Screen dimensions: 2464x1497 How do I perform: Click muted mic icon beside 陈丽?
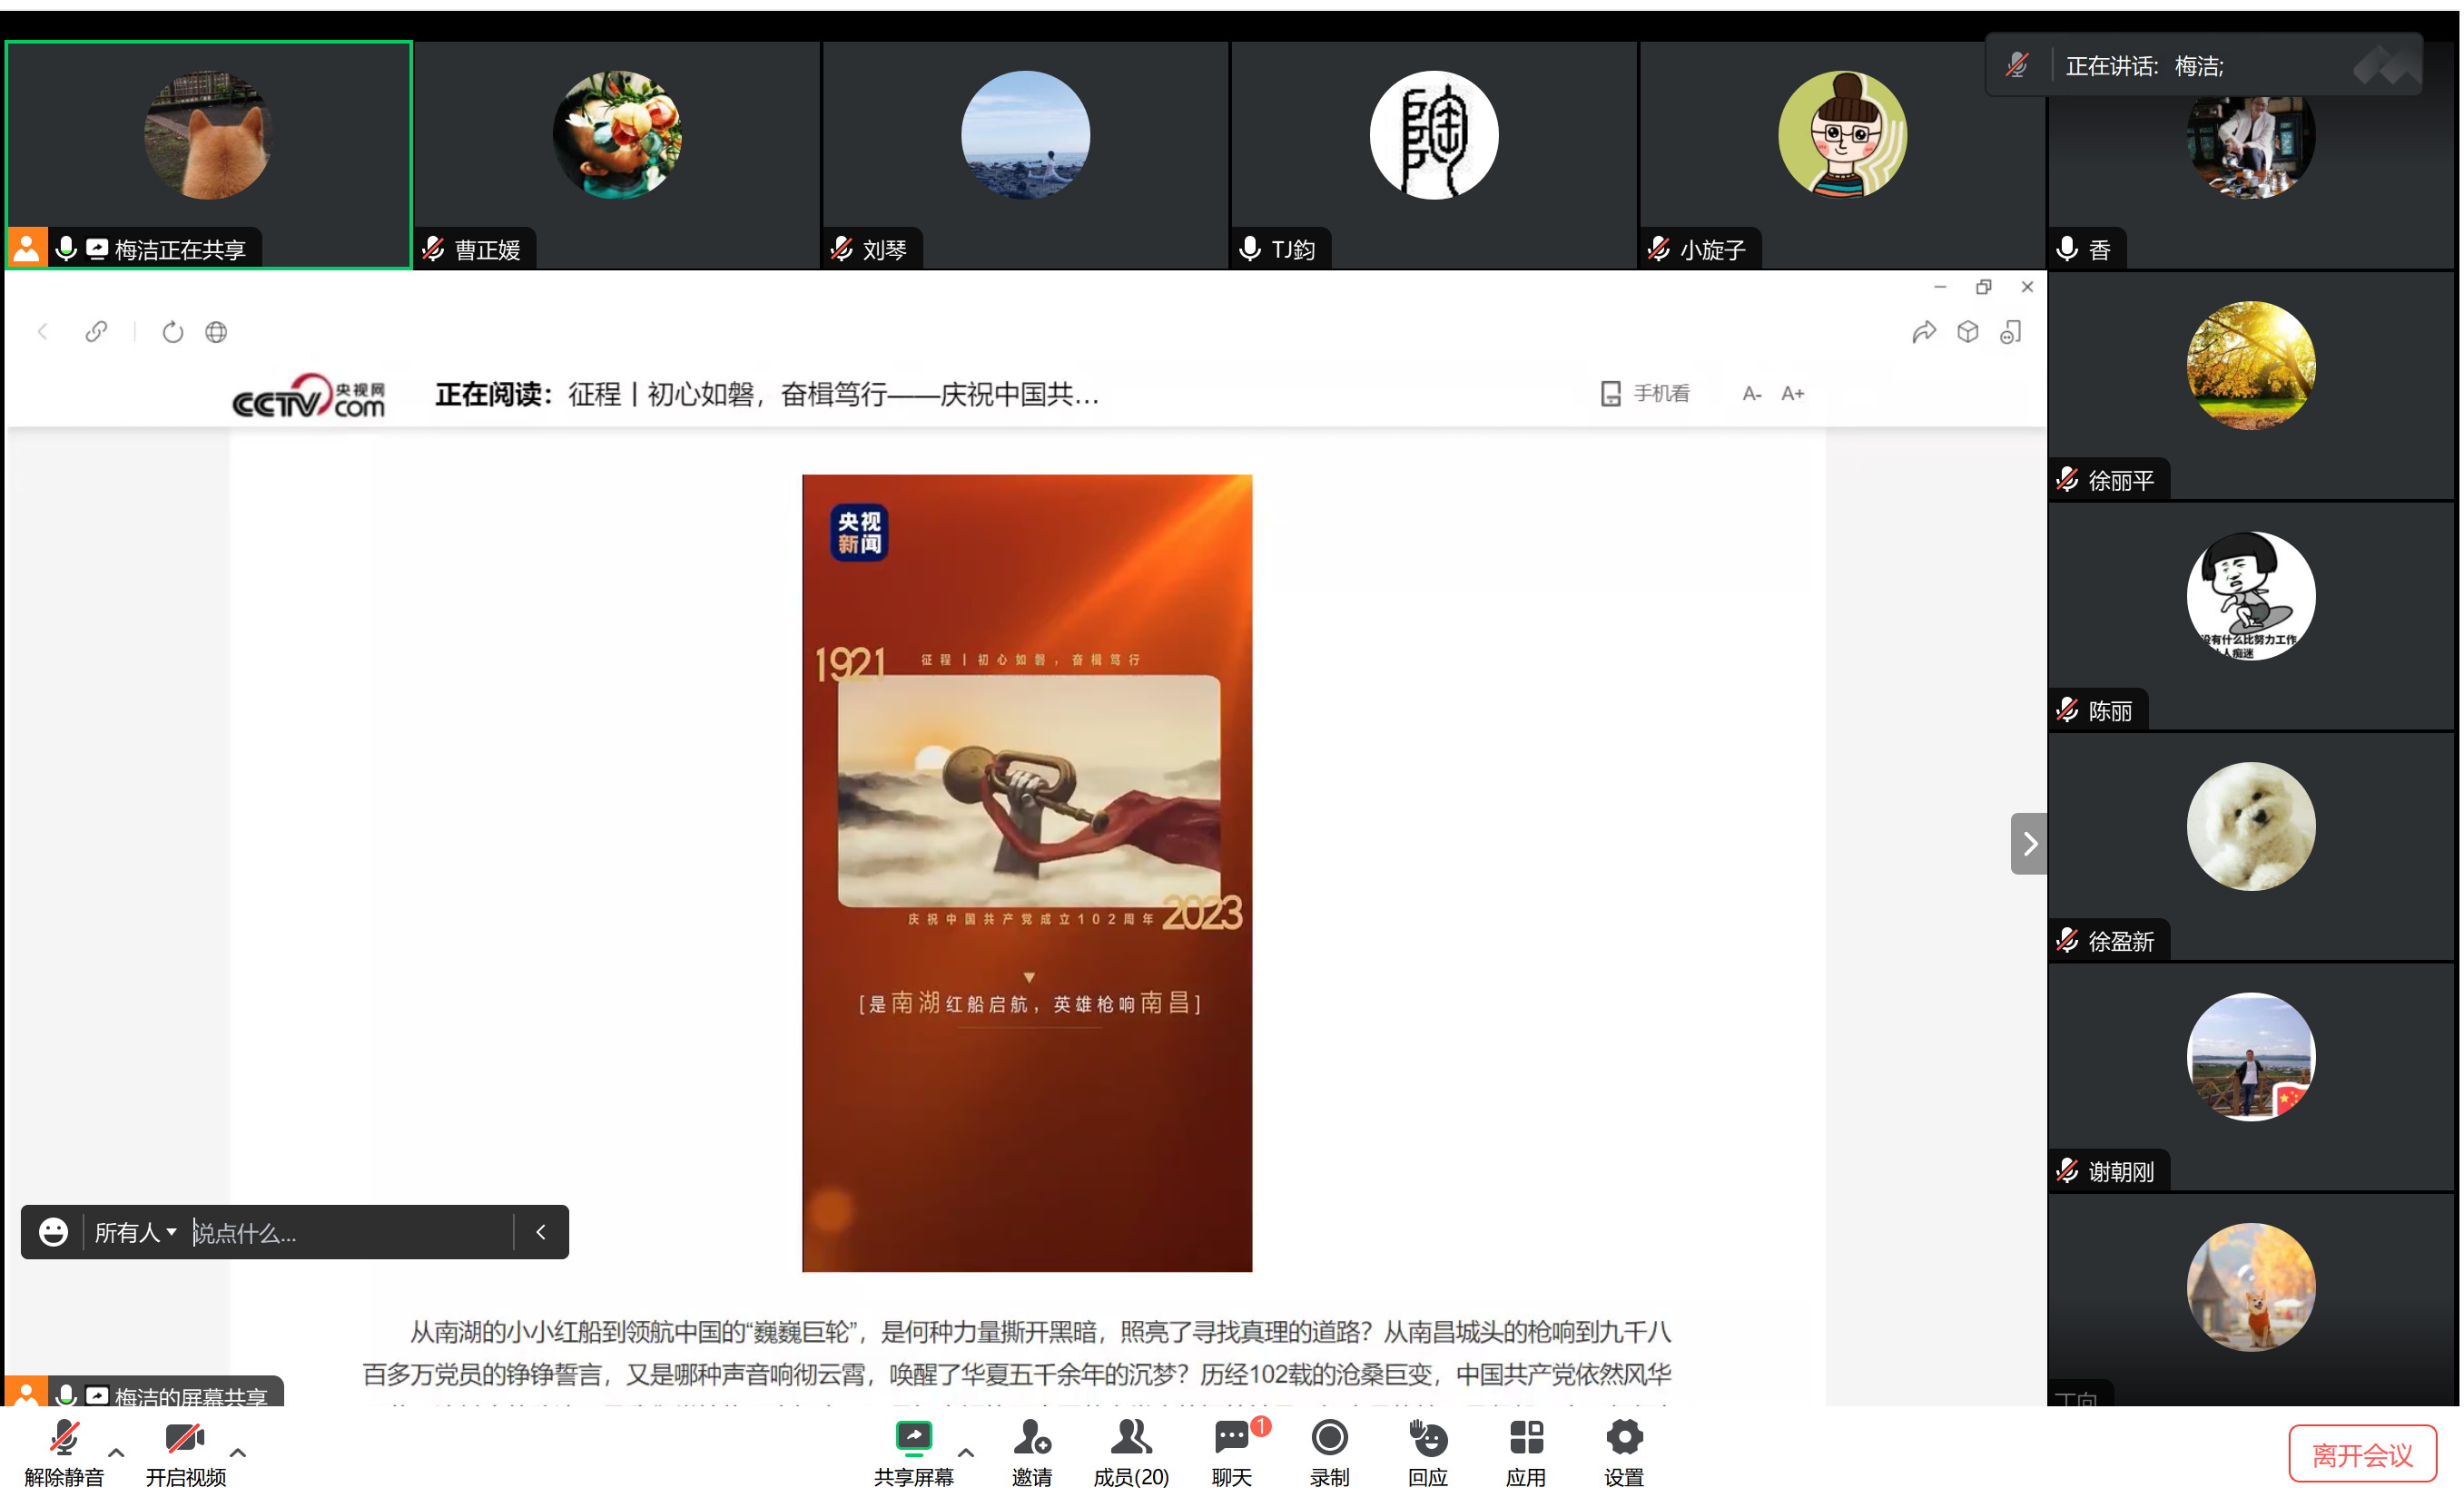click(2067, 709)
